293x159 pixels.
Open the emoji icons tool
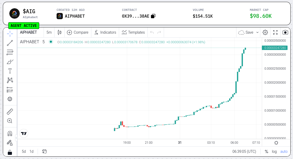click(10, 99)
